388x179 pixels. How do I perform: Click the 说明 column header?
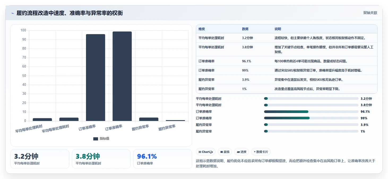pyautogui.click(x=278, y=29)
